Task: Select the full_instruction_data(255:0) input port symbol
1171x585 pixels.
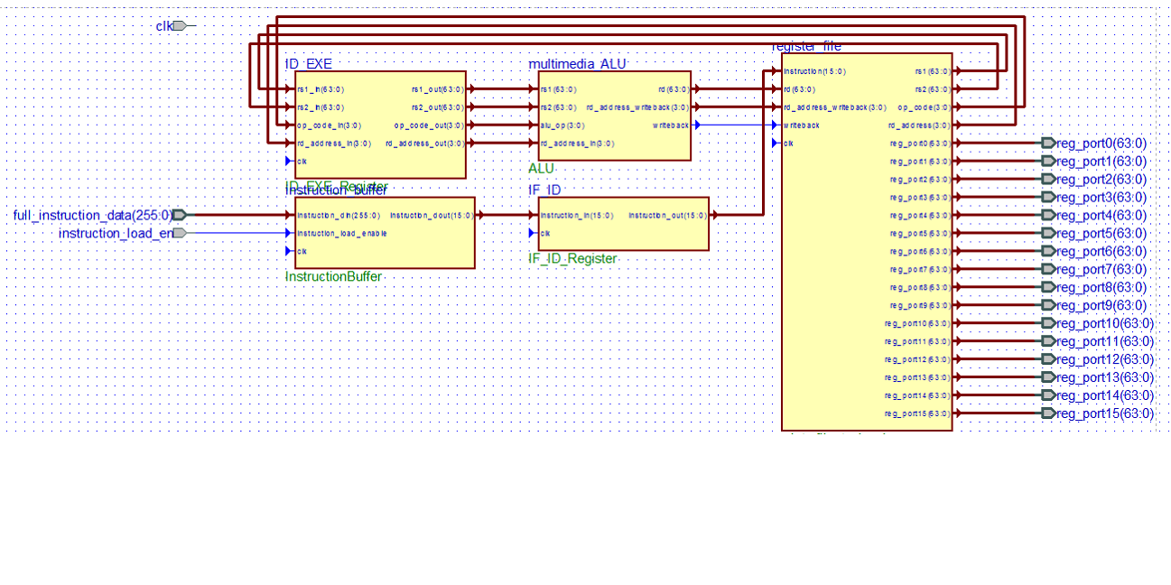Action: pyautogui.click(x=180, y=215)
